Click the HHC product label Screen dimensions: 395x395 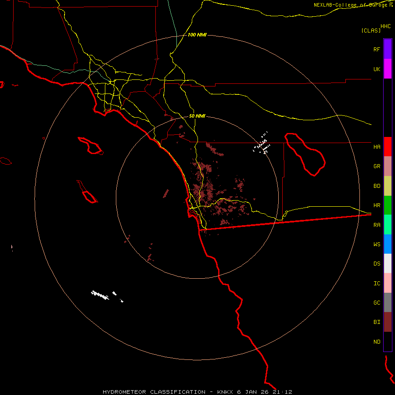[x=385, y=26]
